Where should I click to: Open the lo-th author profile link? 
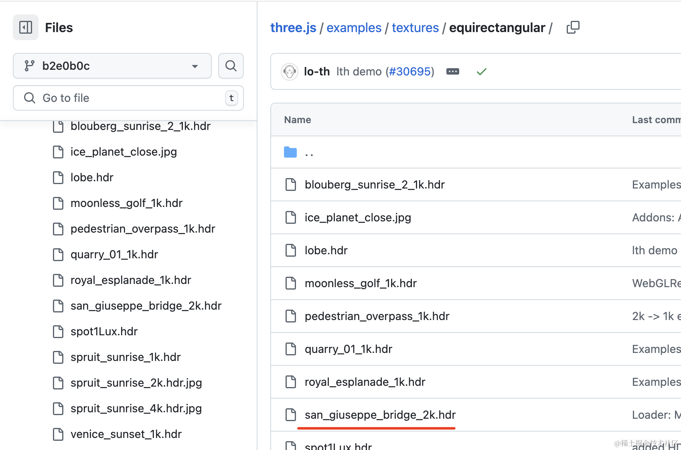coord(317,71)
